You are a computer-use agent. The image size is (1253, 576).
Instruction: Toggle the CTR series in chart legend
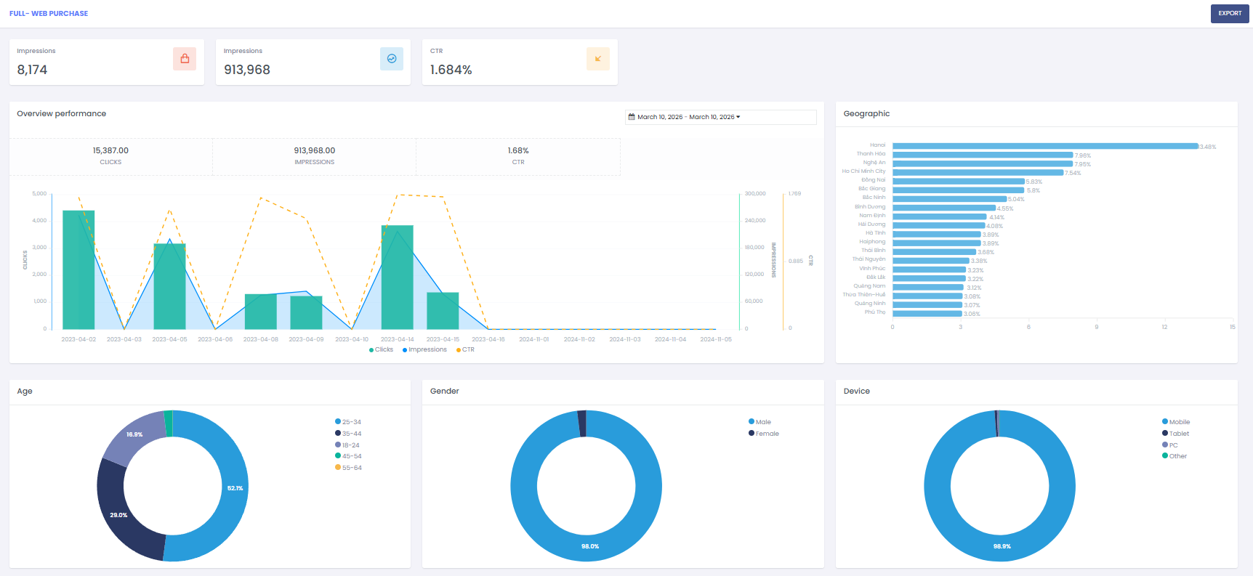[x=466, y=350]
